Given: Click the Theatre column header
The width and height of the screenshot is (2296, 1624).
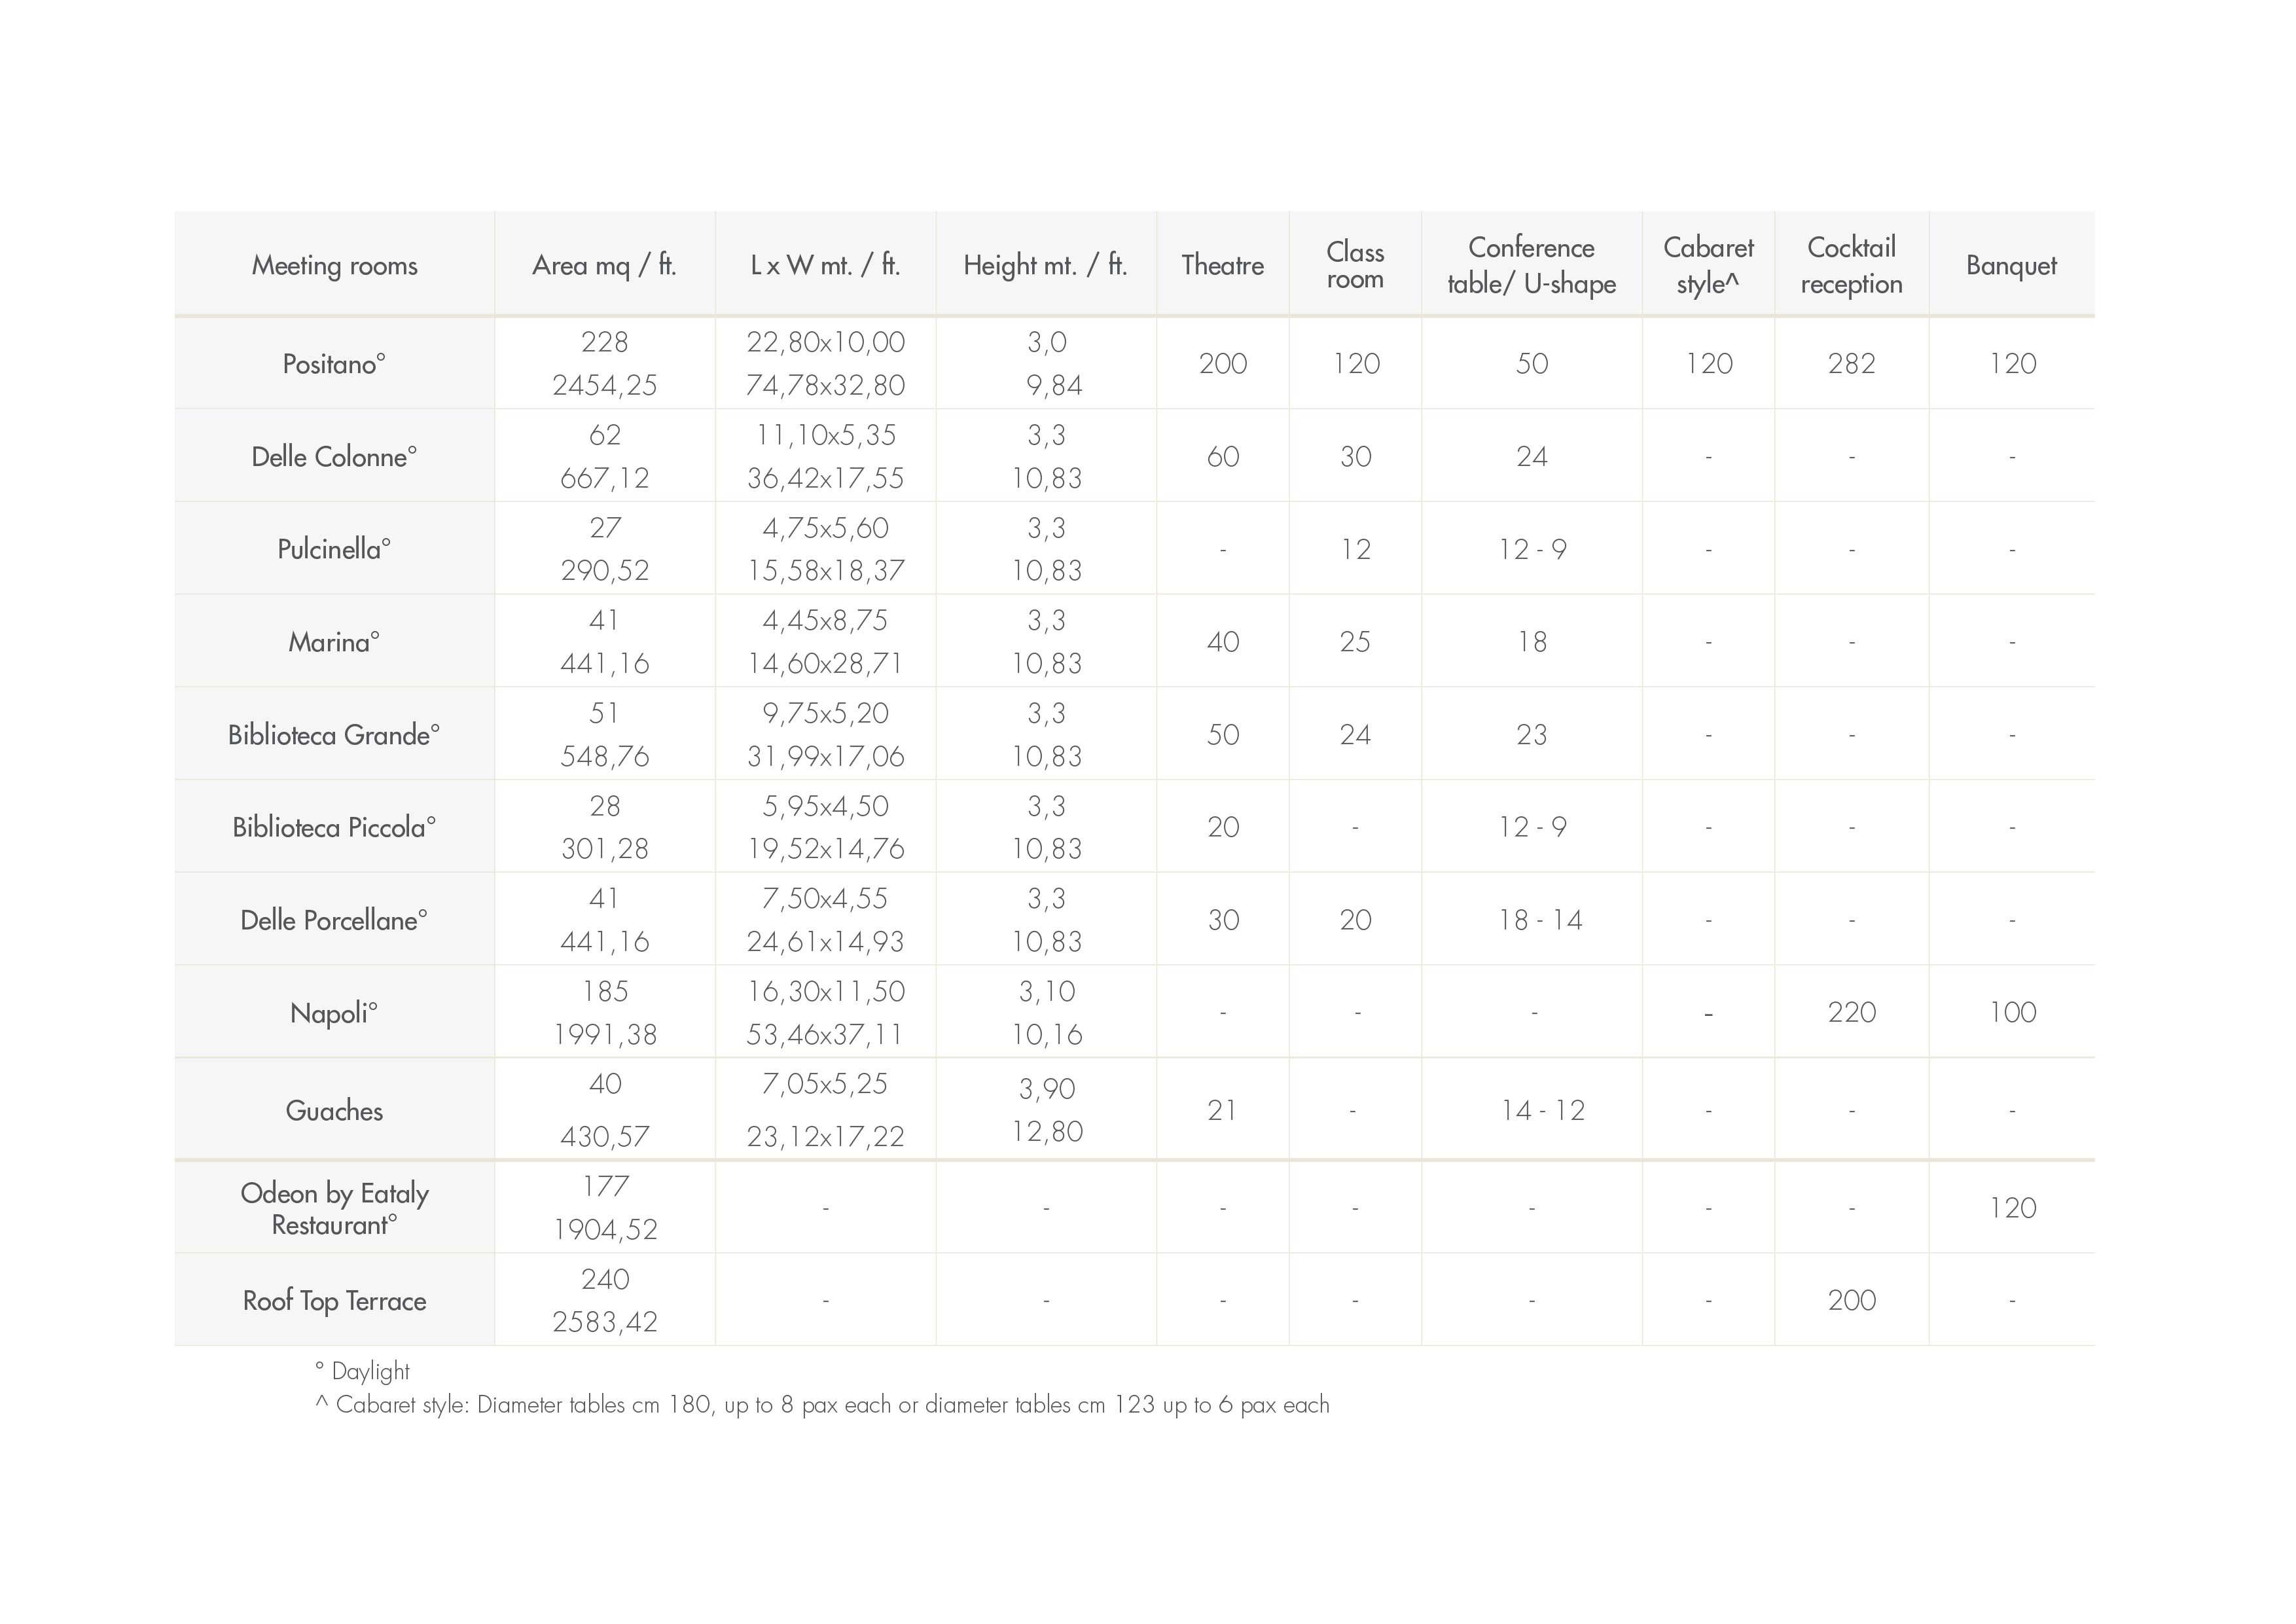Looking at the screenshot, I should pyautogui.click(x=1222, y=265).
